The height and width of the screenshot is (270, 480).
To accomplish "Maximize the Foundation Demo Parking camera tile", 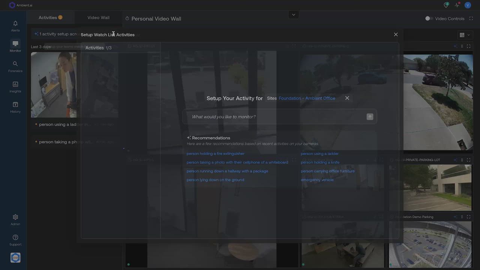I will click(x=469, y=217).
